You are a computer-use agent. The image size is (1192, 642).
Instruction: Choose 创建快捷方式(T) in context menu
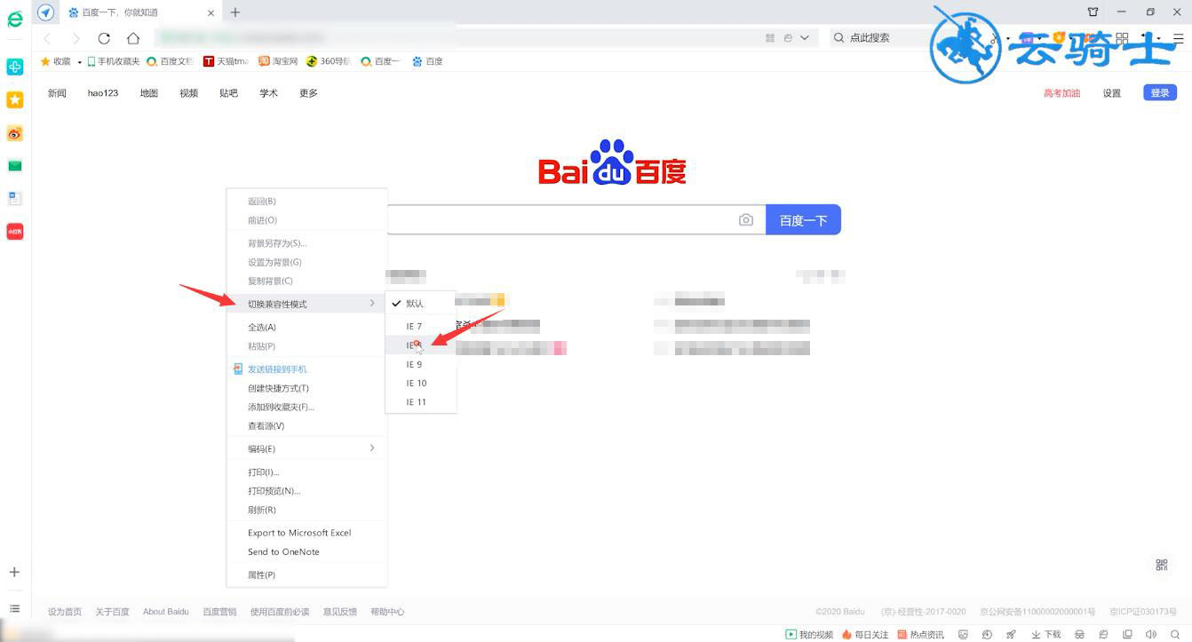coord(306,388)
